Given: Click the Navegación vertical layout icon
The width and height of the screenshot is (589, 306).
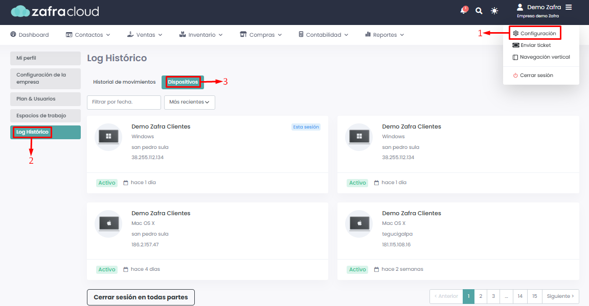Looking at the screenshot, I should (x=515, y=57).
